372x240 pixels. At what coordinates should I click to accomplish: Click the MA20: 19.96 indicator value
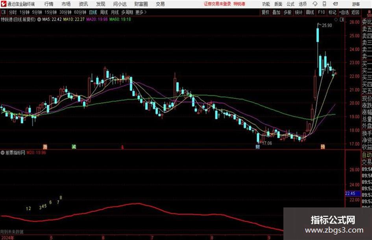point(97,19)
